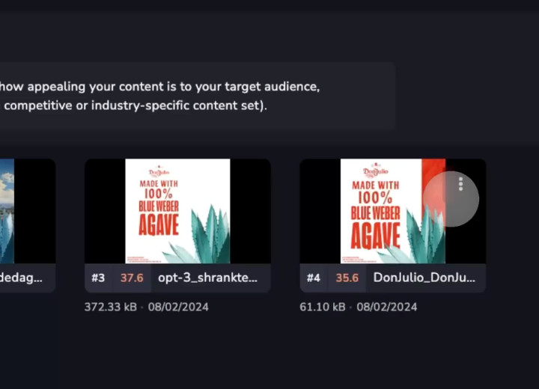Select the opt-3_shrankte... file name
The height and width of the screenshot is (389, 539).
click(207, 278)
